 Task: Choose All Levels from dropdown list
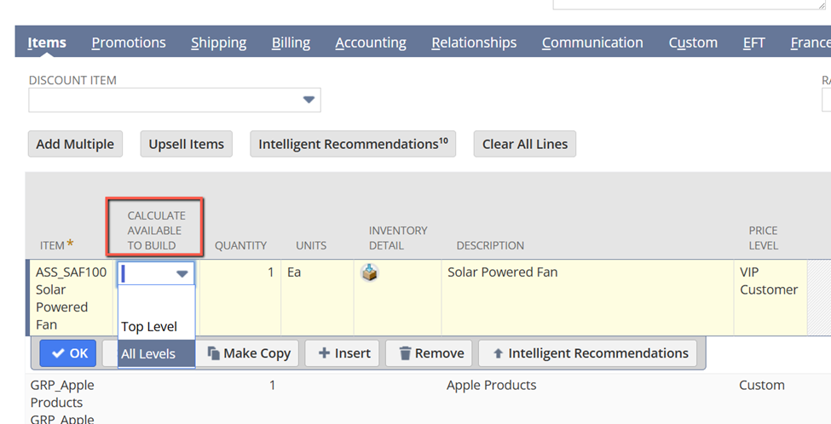click(148, 354)
